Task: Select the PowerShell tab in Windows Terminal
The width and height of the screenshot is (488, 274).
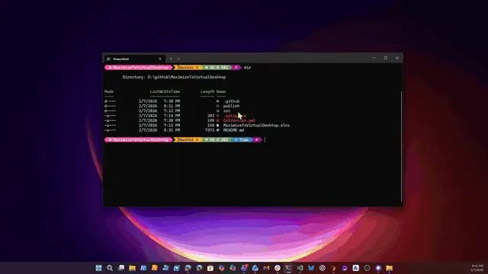Action: (134, 59)
